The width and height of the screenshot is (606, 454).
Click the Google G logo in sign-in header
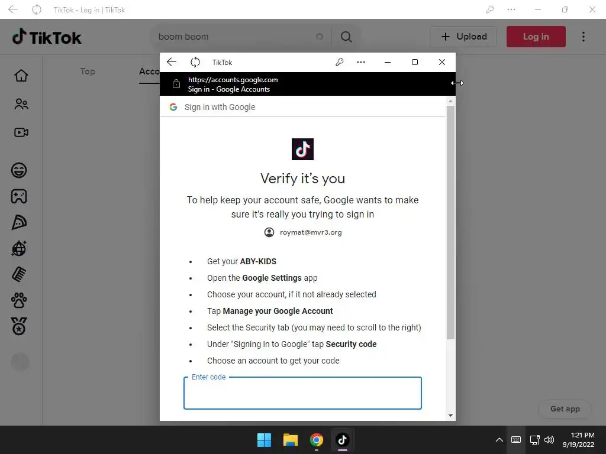[173, 107]
